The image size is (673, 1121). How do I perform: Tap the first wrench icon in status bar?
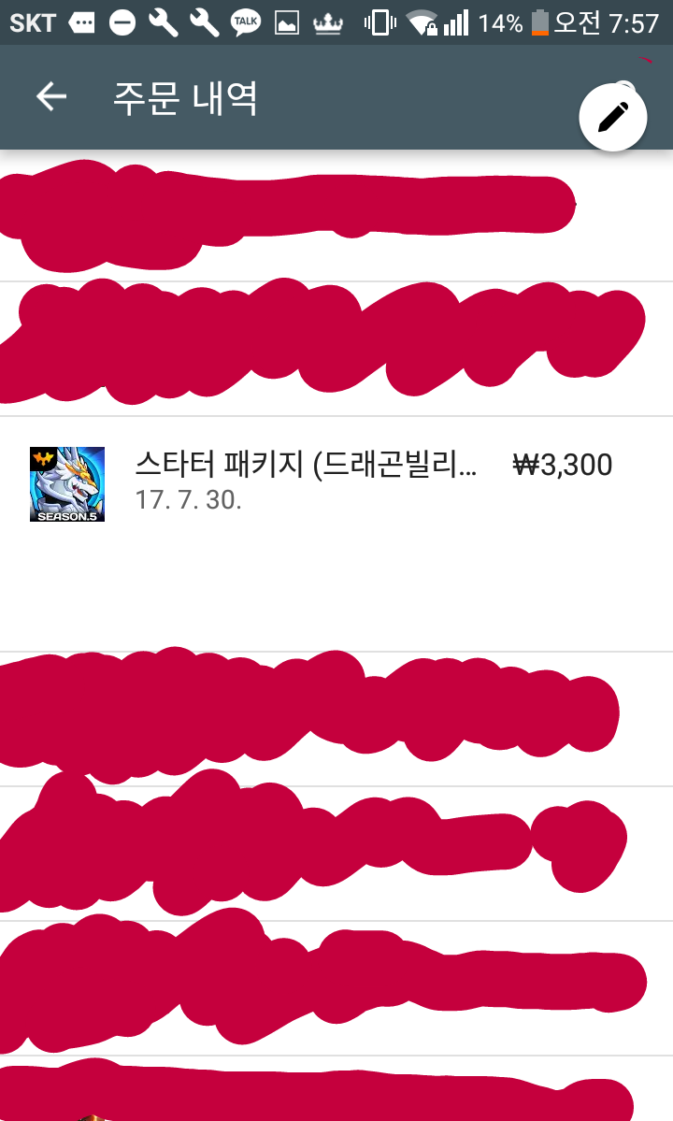point(163,22)
